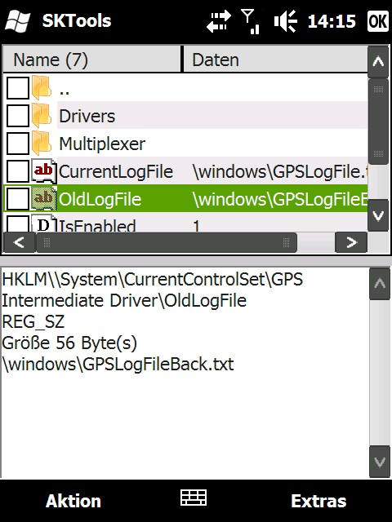The height and width of the screenshot is (522, 392).
Task: Check the box next to Drivers
Action: pyautogui.click(x=18, y=116)
